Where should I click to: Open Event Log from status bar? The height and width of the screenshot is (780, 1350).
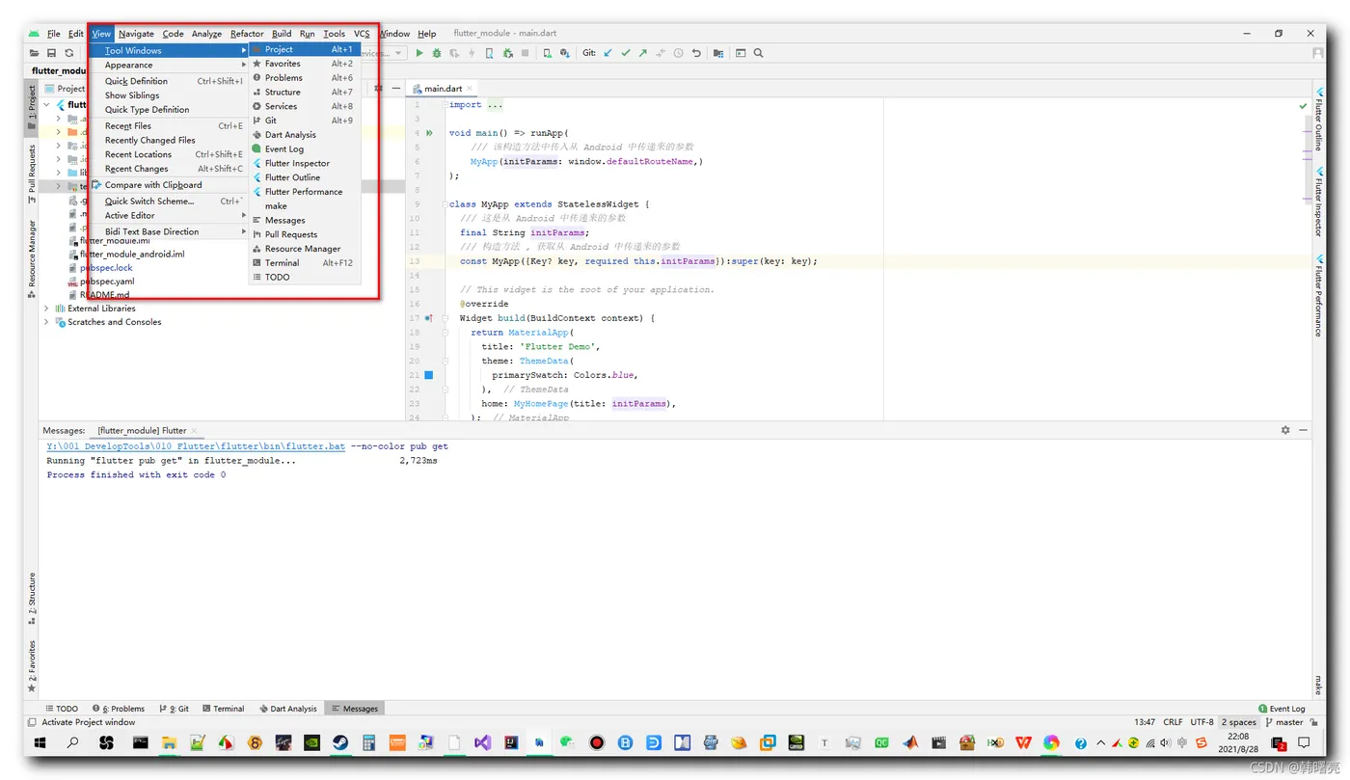(1282, 709)
